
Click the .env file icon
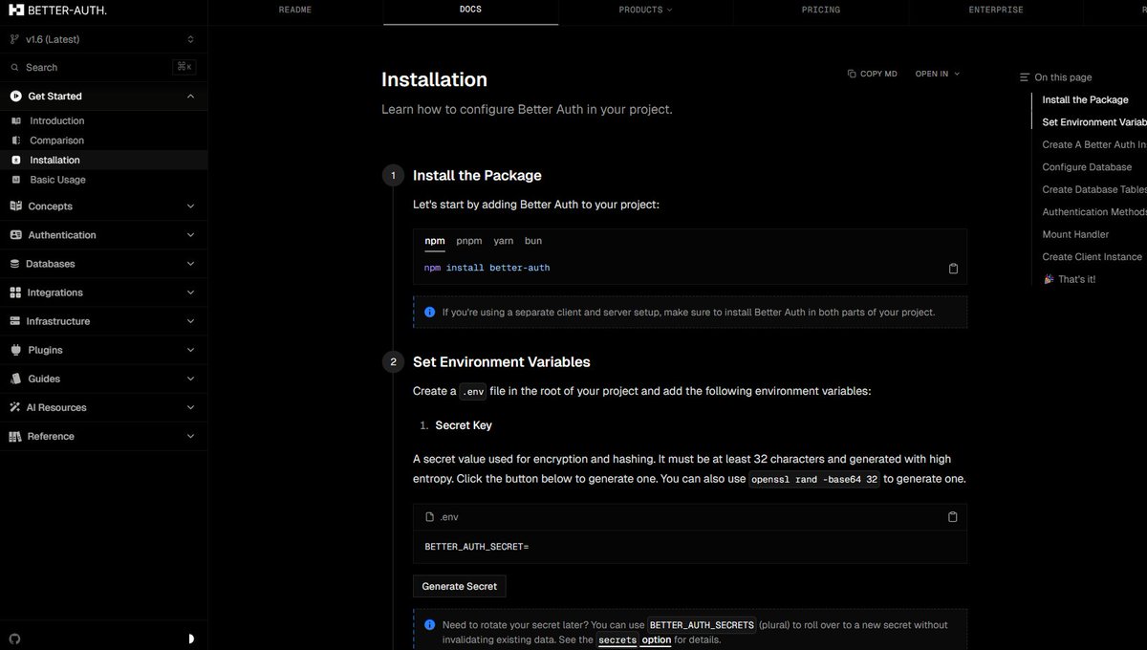coord(430,517)
